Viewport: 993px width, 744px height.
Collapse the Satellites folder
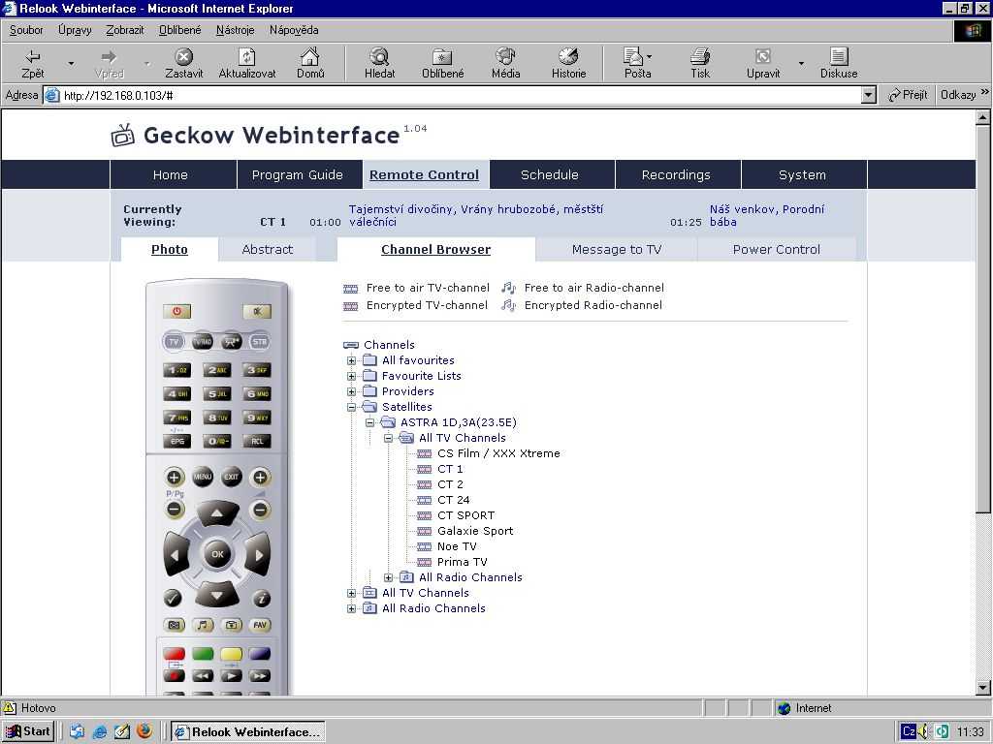(x=351, y=407)
